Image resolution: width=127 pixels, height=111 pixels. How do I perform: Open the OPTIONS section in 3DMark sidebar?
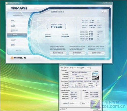[13, 25]
